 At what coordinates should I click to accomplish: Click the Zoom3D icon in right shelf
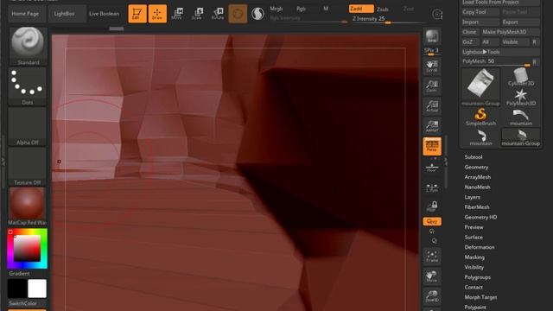coord(432,296)
